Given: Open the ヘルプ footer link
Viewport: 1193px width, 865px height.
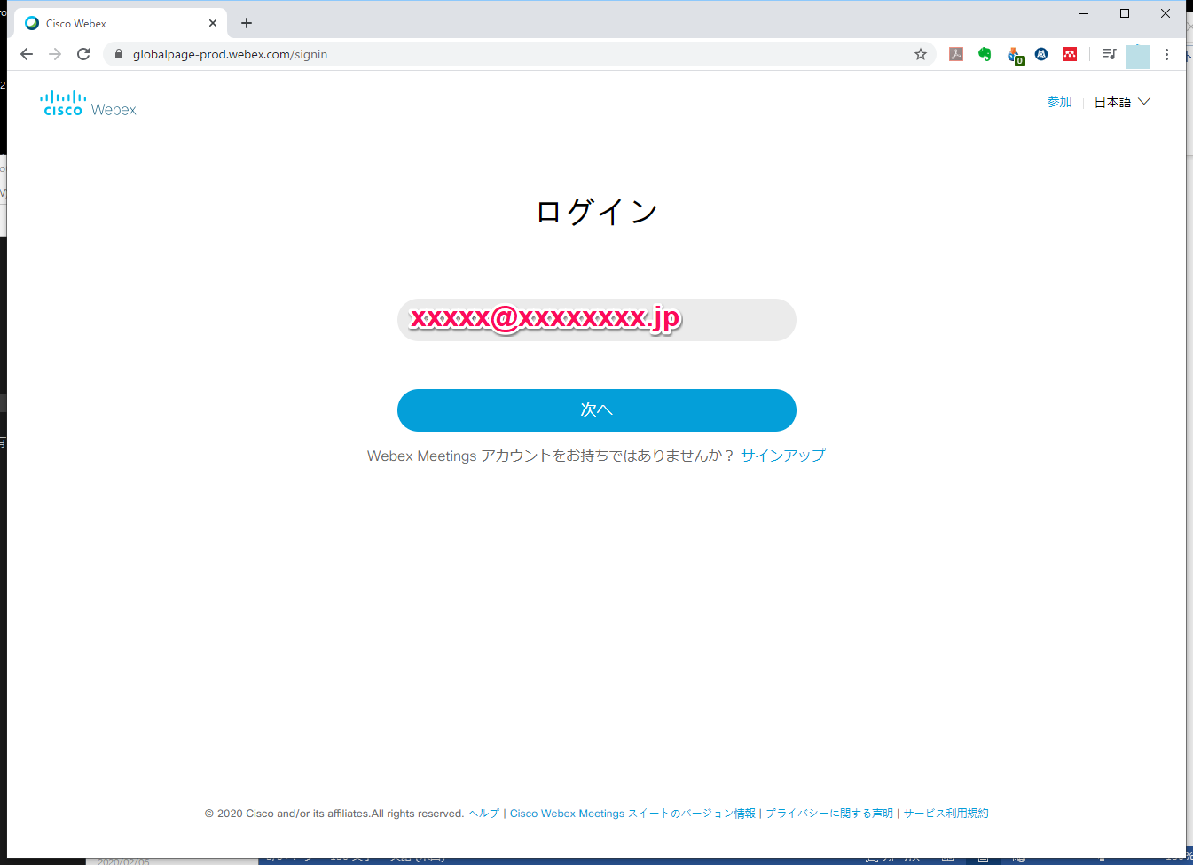Looking at the screenshot, I should click(484, 814).
